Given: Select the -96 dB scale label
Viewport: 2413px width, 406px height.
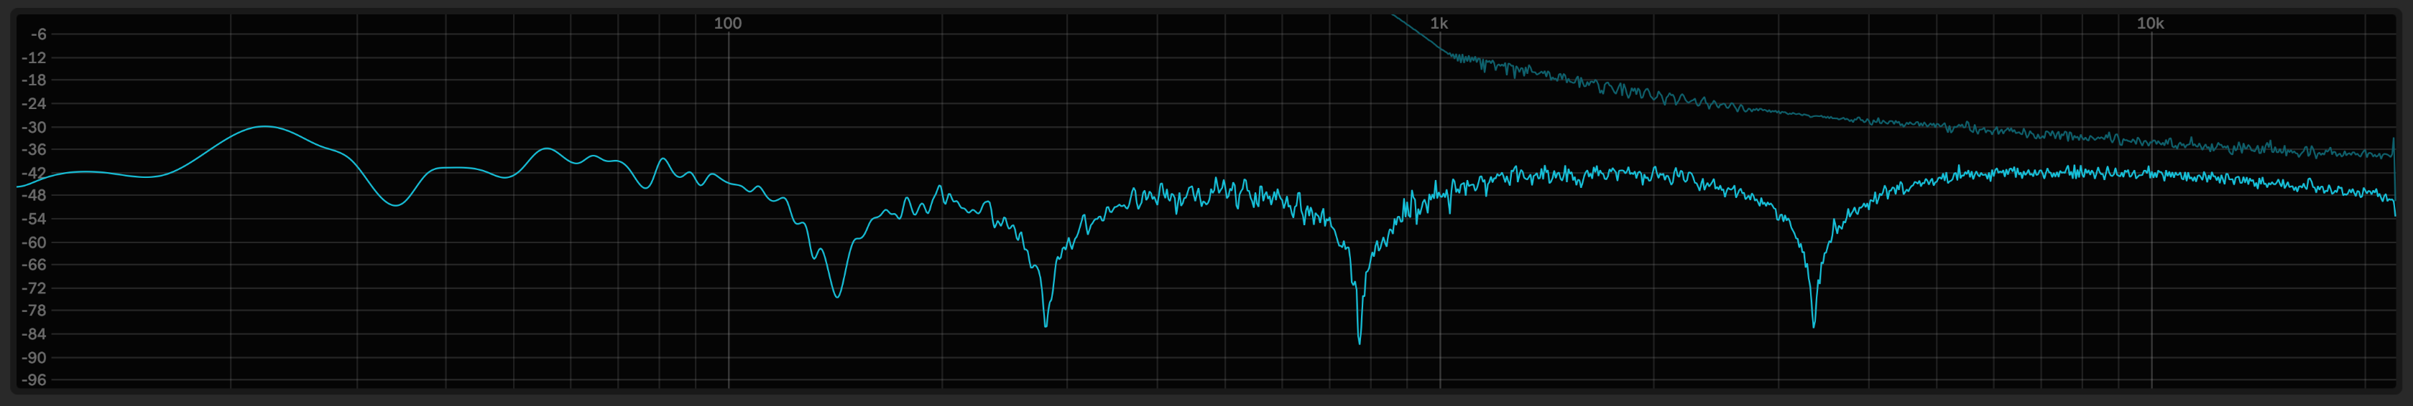Looking at the screenshot, I should point(34,379).
